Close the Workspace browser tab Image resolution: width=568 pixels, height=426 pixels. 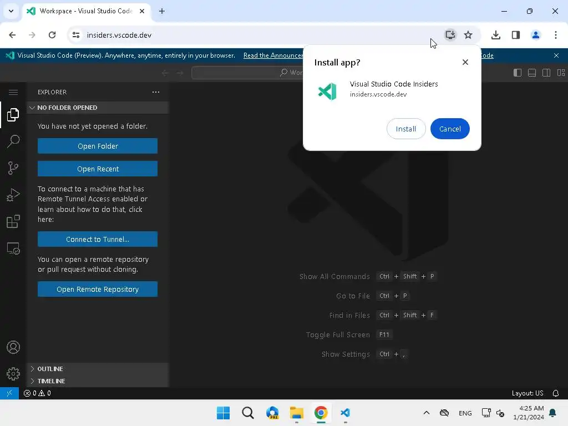point(142,11)
